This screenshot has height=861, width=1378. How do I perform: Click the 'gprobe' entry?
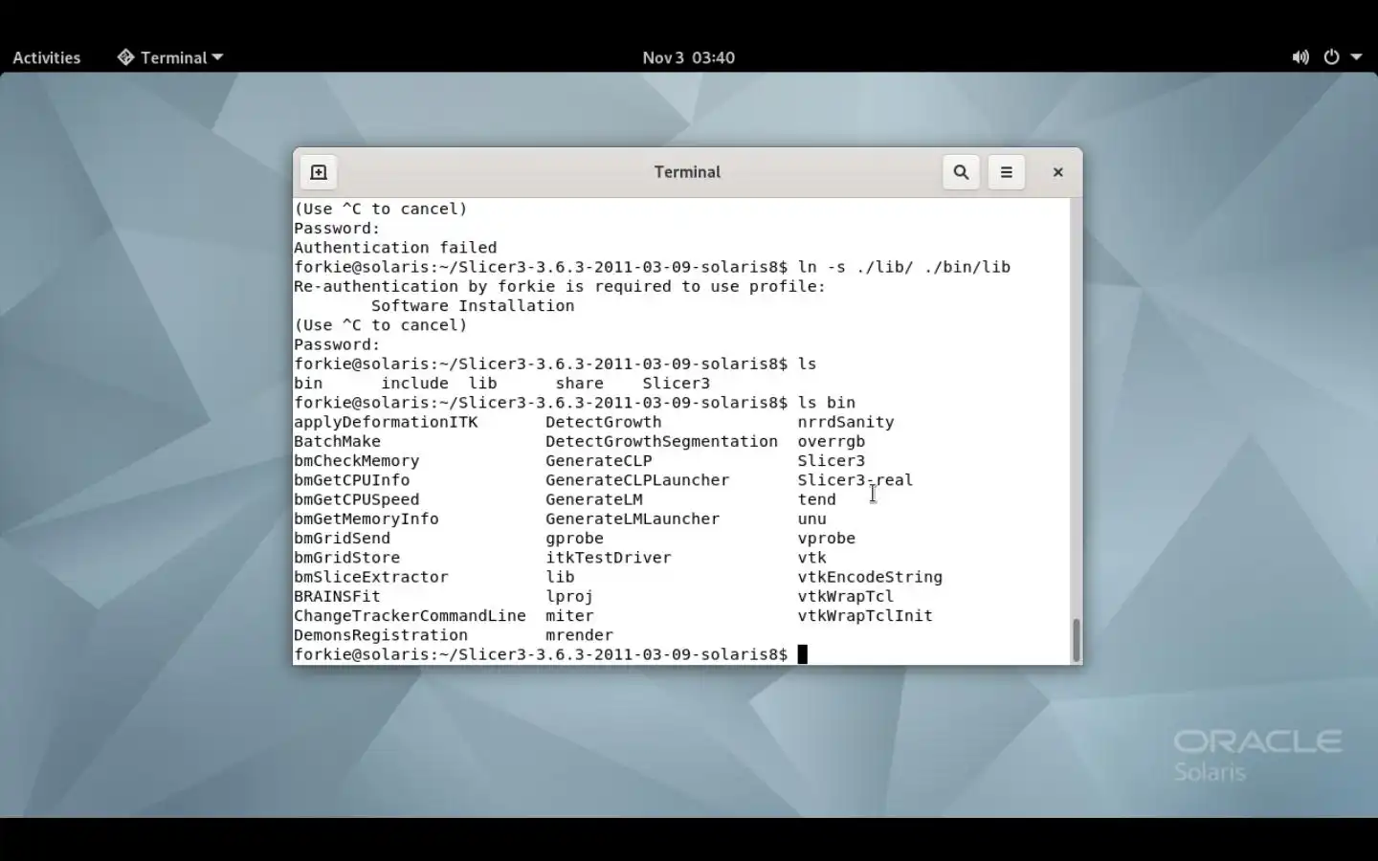point(574,538)
